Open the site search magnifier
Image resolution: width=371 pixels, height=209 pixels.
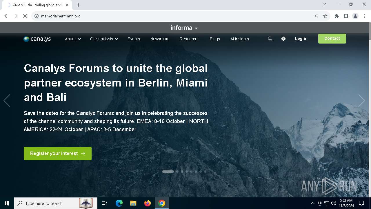pyautogui.click(x=270, y=39)
